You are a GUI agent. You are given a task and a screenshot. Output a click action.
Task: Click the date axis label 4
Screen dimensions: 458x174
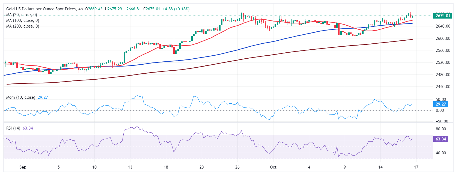point(309,167)
